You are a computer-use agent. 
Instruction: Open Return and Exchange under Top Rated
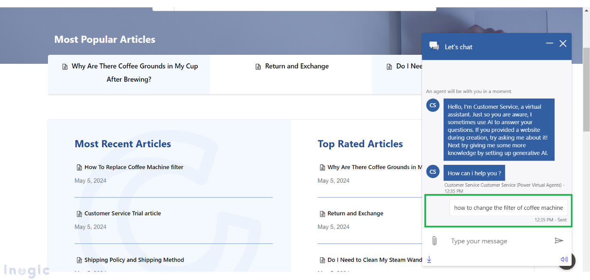355,213
